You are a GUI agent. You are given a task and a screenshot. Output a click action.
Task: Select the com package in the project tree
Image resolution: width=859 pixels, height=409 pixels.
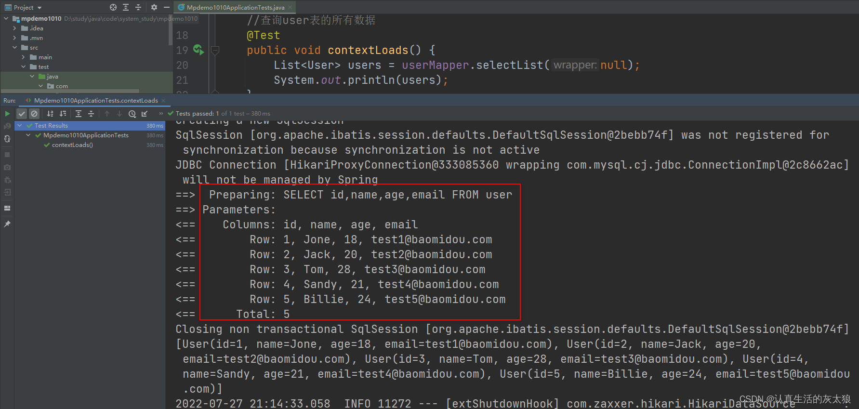pyautogui.click(x=62, y=86)
